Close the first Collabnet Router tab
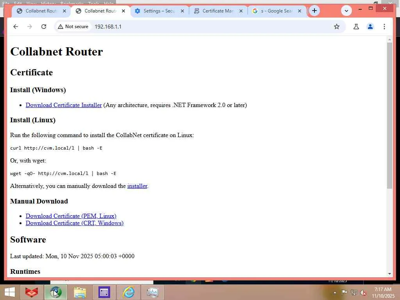 click(64, 11)
